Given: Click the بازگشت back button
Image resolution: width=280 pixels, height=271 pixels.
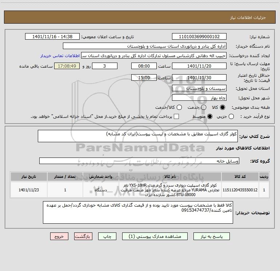Looking at the screenshot, I should tap(83, 236).
